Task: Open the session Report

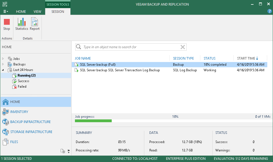Action: pyautogui.click(x=35, y=24)
